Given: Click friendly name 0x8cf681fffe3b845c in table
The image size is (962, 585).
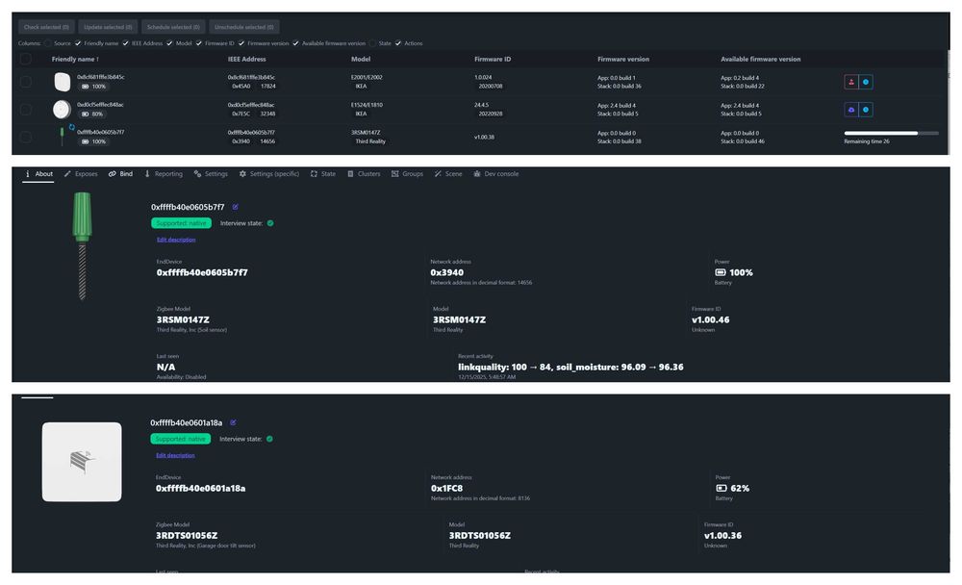Looking at the screenshot, I should click(101, 77).
